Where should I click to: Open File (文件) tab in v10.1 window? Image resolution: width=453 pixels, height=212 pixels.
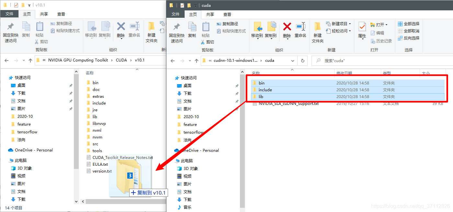pyautogui.click(x=9, y=14)
